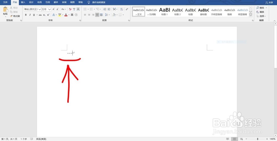Expand the underline style dropdown arrow
The width and height of the screenshot is (277, 141).
coord(37,15)
